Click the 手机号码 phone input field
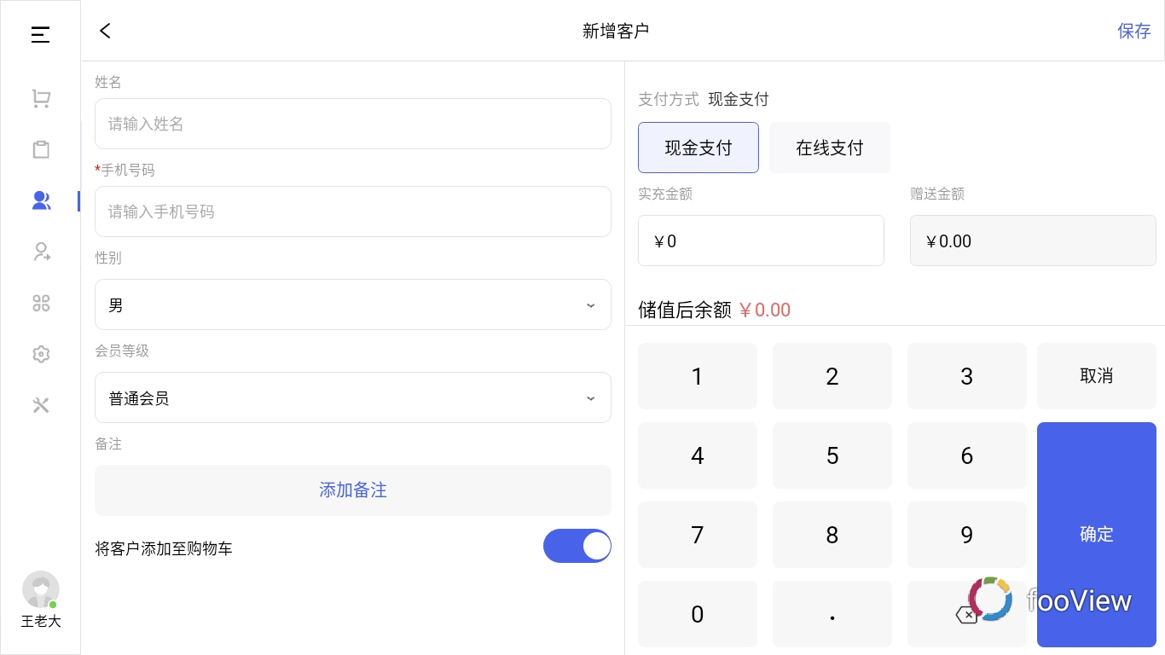 pyautogui.click(x=352, y=212)
